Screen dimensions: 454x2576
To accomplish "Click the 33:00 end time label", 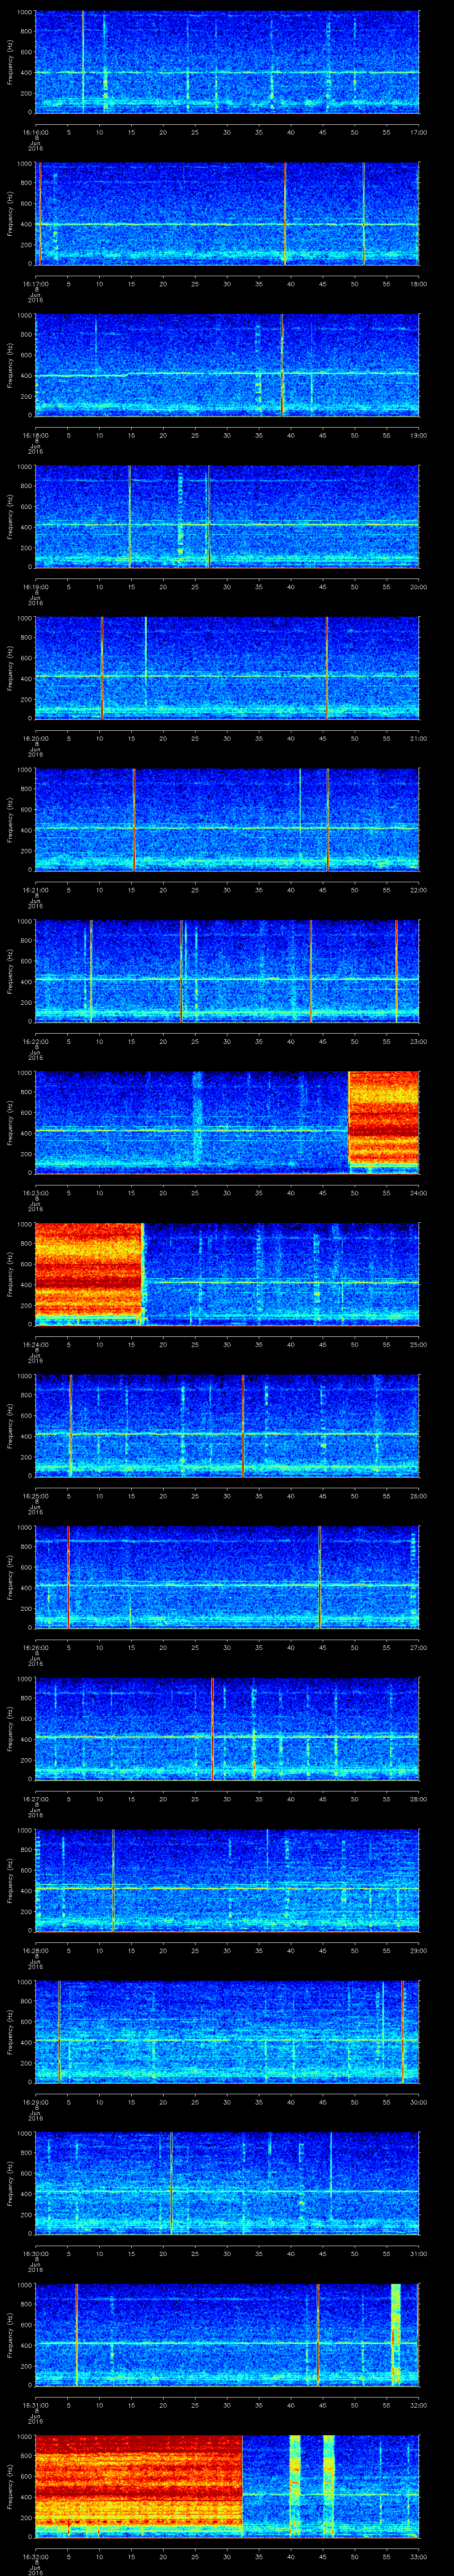I will point(418,2556).
